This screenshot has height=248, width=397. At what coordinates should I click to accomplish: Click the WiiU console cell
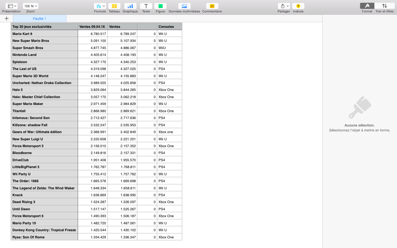[x=170, y=48]
